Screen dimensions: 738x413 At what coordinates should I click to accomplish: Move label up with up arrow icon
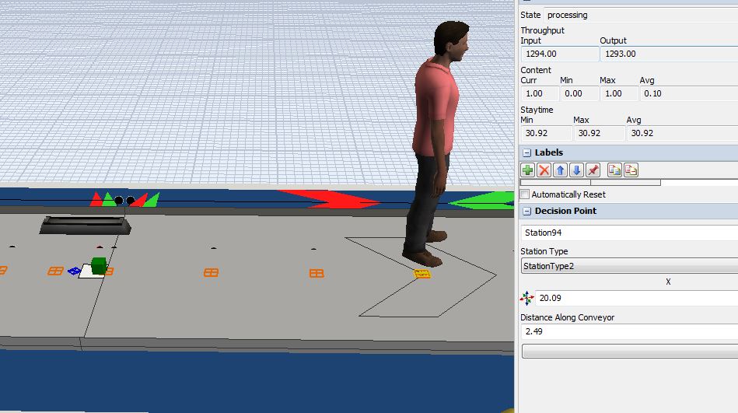(x=560, y=170)
